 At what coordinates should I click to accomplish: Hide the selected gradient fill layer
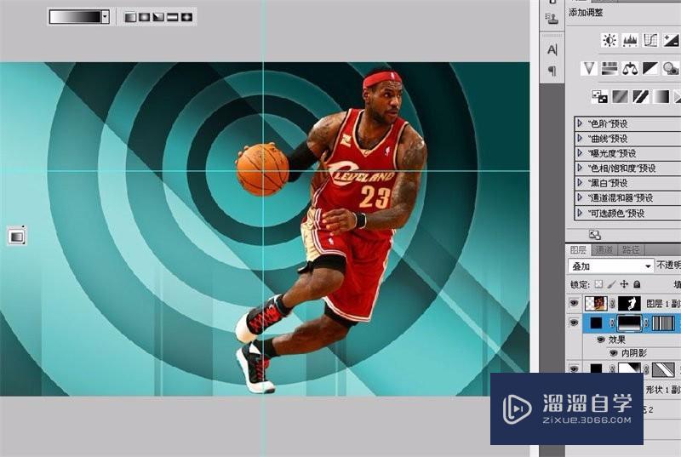[574, 323]
